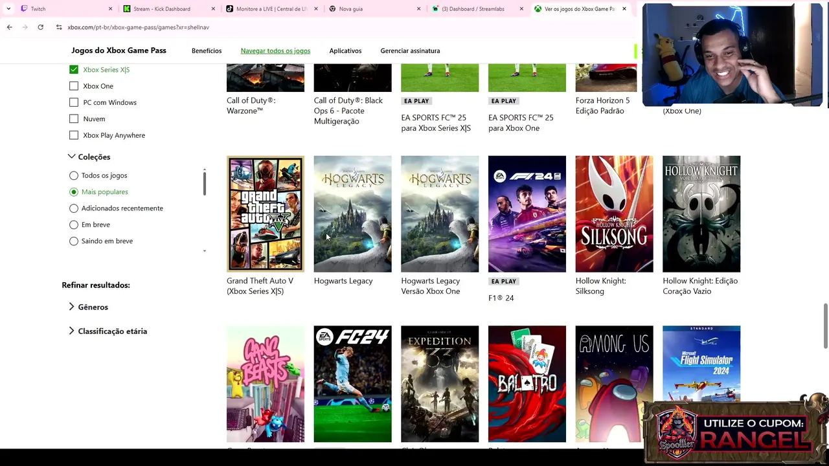
Task: Click Coleções list scroll-up arrow
Action: point(205,170)
